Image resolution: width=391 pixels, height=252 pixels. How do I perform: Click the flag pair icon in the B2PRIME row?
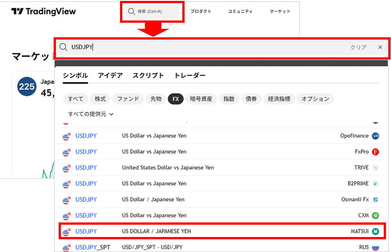point(66,184)
